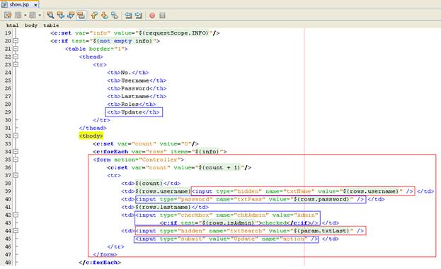441x269 pixels.
Task: Go to the previous search occurrence
Action: [61, 16]
